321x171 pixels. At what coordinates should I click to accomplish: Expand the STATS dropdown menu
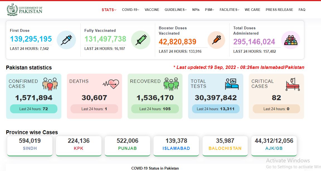(109, 10)
